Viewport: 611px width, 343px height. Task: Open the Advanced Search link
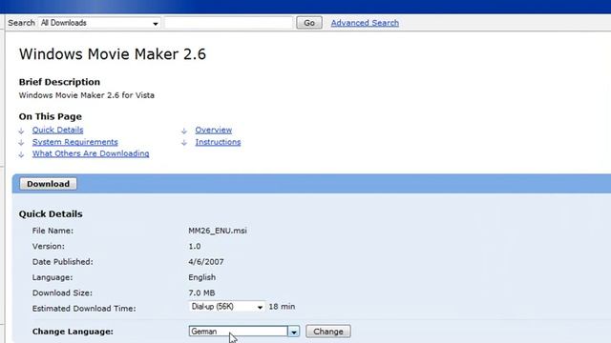(x=365, y=23)
